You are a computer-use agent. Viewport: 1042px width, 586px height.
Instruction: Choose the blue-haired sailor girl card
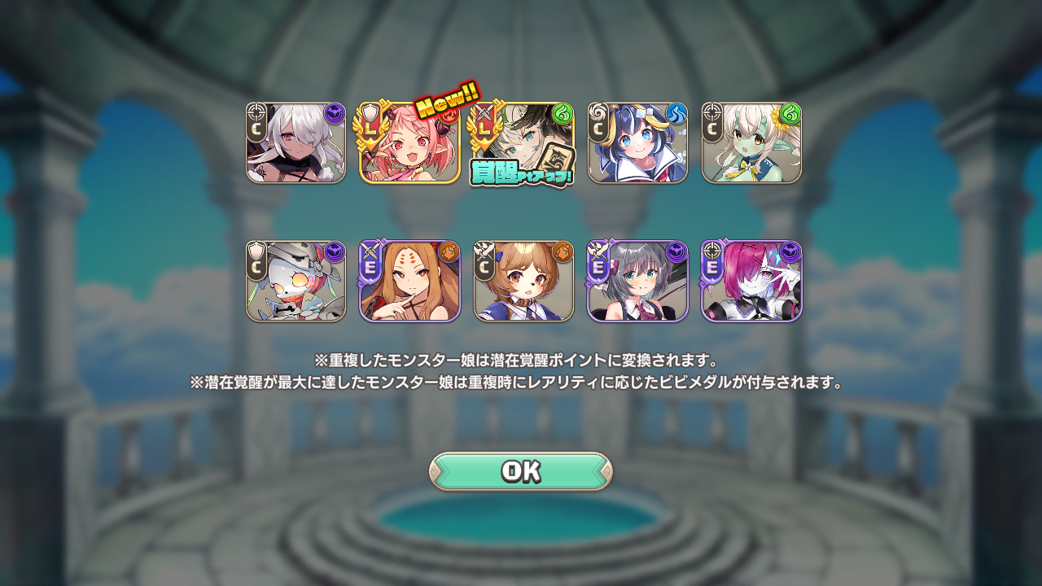pos(638,142)
